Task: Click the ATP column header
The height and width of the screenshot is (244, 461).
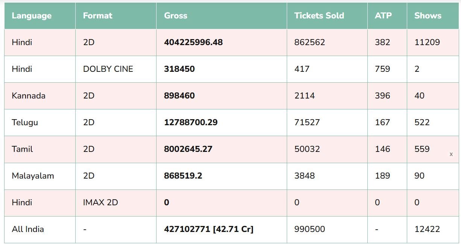Action: point(383,16)
